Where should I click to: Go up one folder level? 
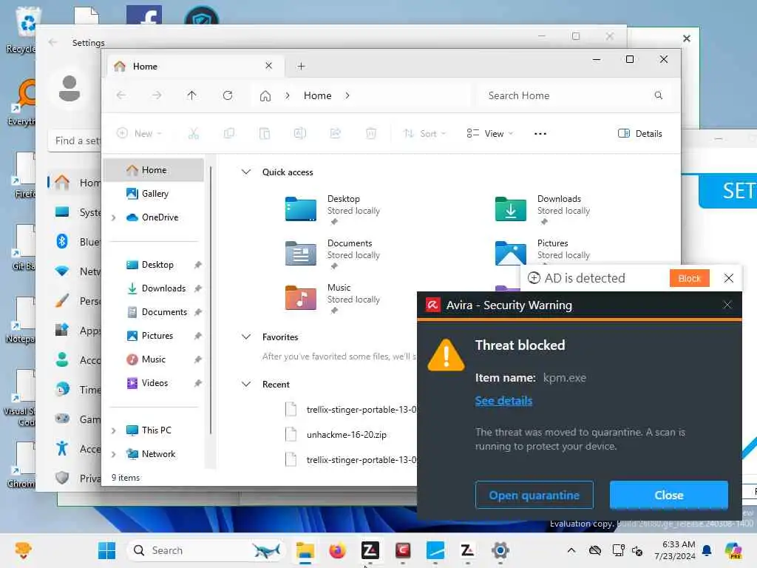(x=191, y=95)
